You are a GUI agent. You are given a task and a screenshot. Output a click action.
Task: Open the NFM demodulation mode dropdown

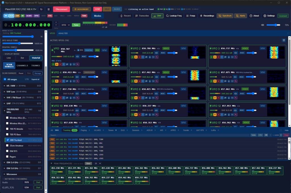click(66, 25)
